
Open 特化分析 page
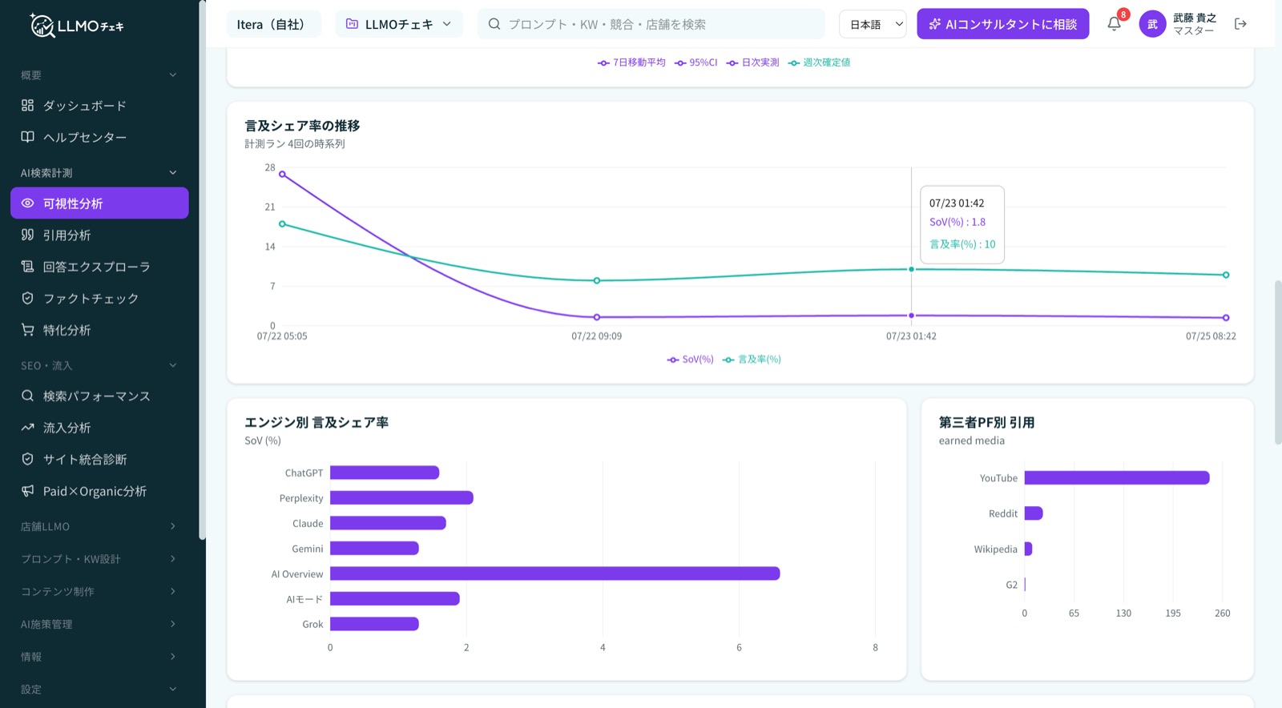[x=99, y=329]
